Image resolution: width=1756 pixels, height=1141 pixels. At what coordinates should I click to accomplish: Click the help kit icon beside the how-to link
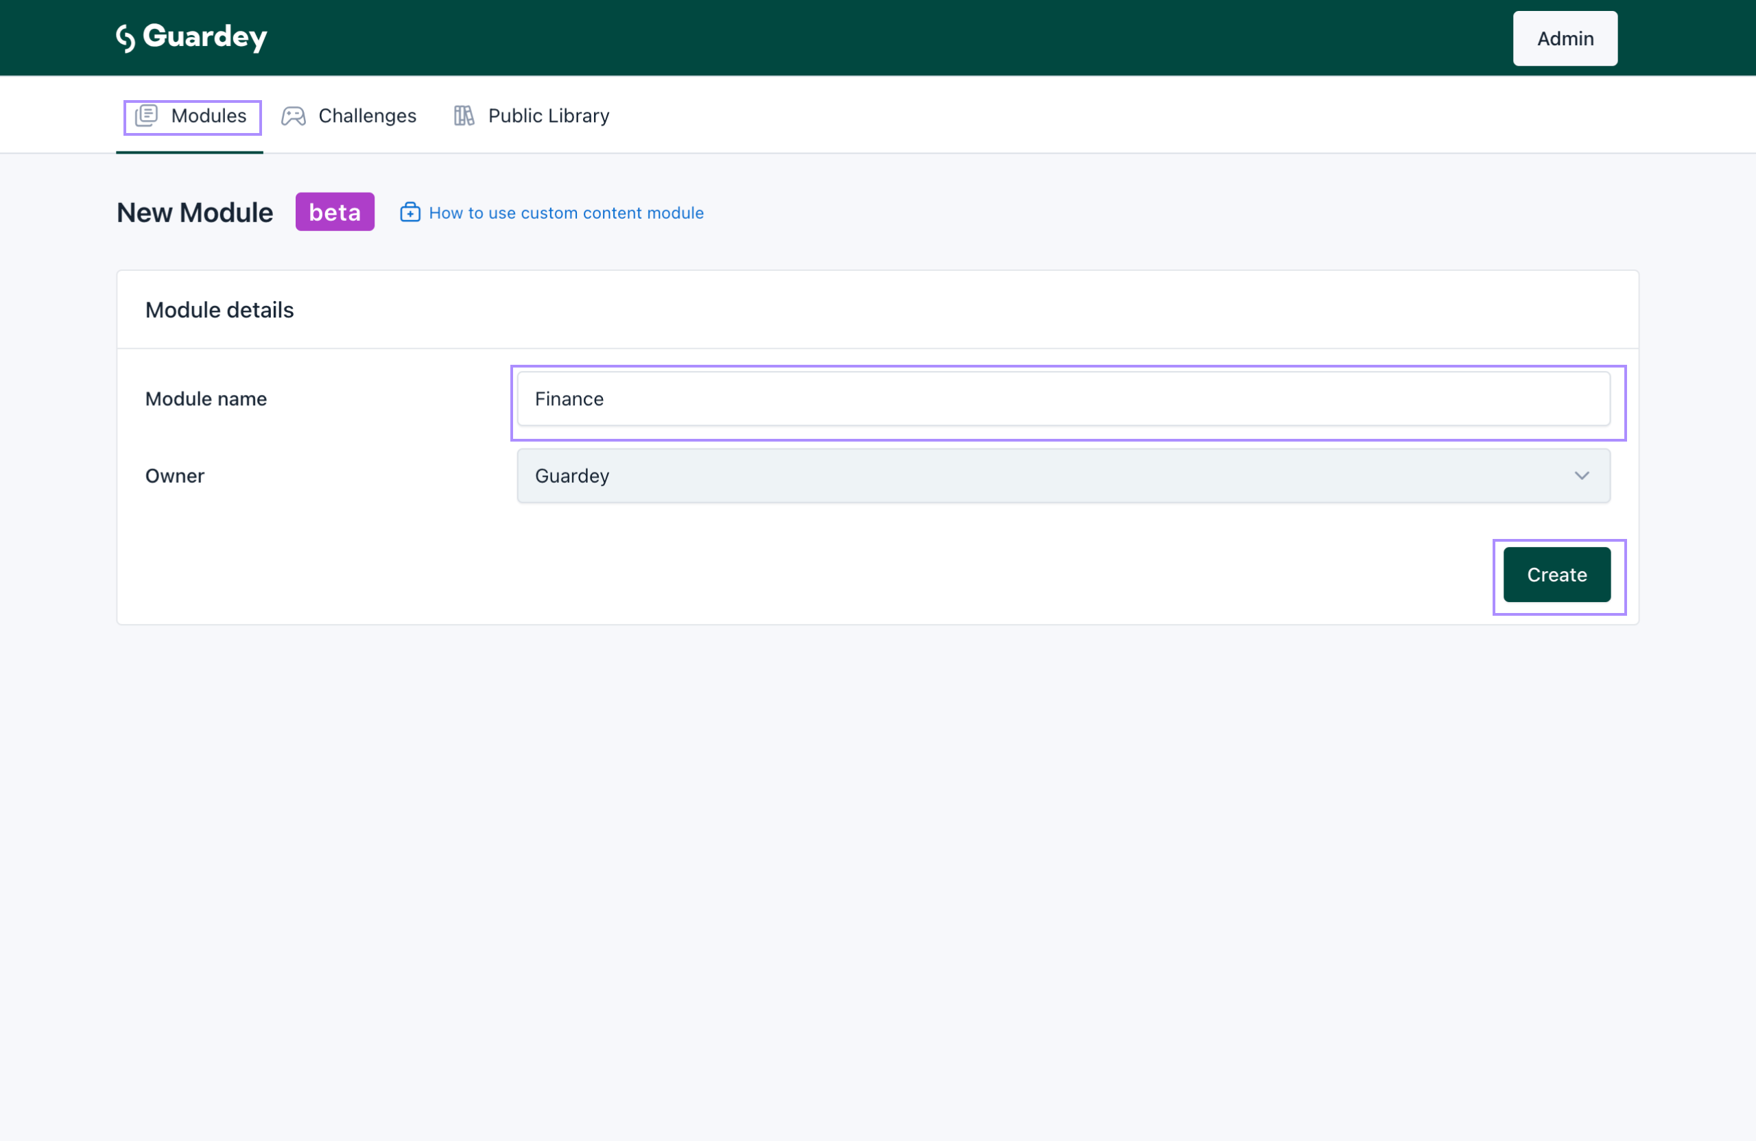[410, 213]
